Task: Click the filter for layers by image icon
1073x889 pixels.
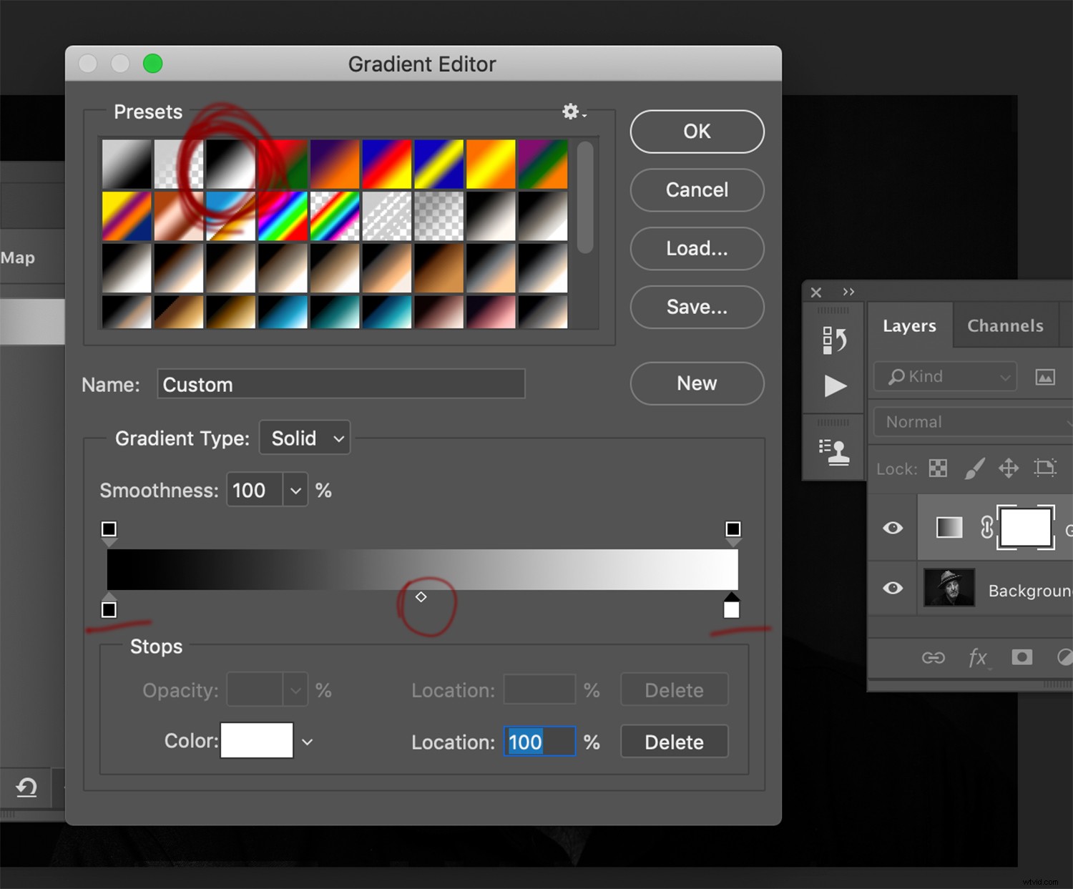Action: pyautogui.click(x=1045, y=377)
